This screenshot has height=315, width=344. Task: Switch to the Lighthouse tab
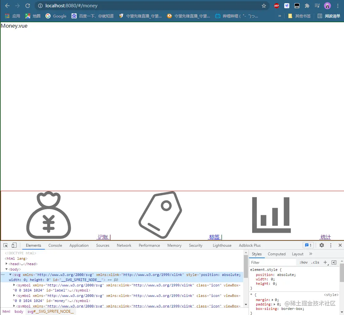coord(222,245)
